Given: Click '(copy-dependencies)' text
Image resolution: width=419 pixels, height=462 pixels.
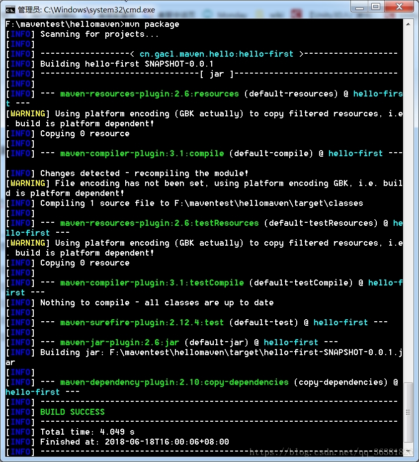Looking at the screenshot, I should click(340, 382).
